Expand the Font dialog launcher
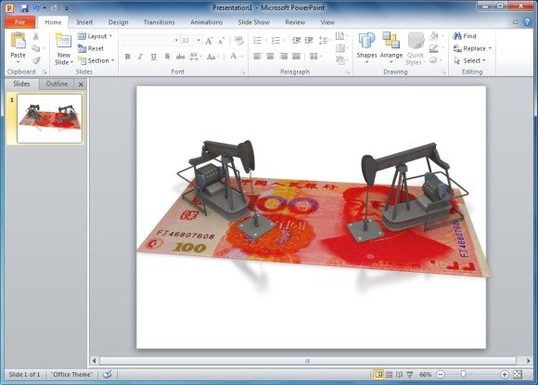 243,72
